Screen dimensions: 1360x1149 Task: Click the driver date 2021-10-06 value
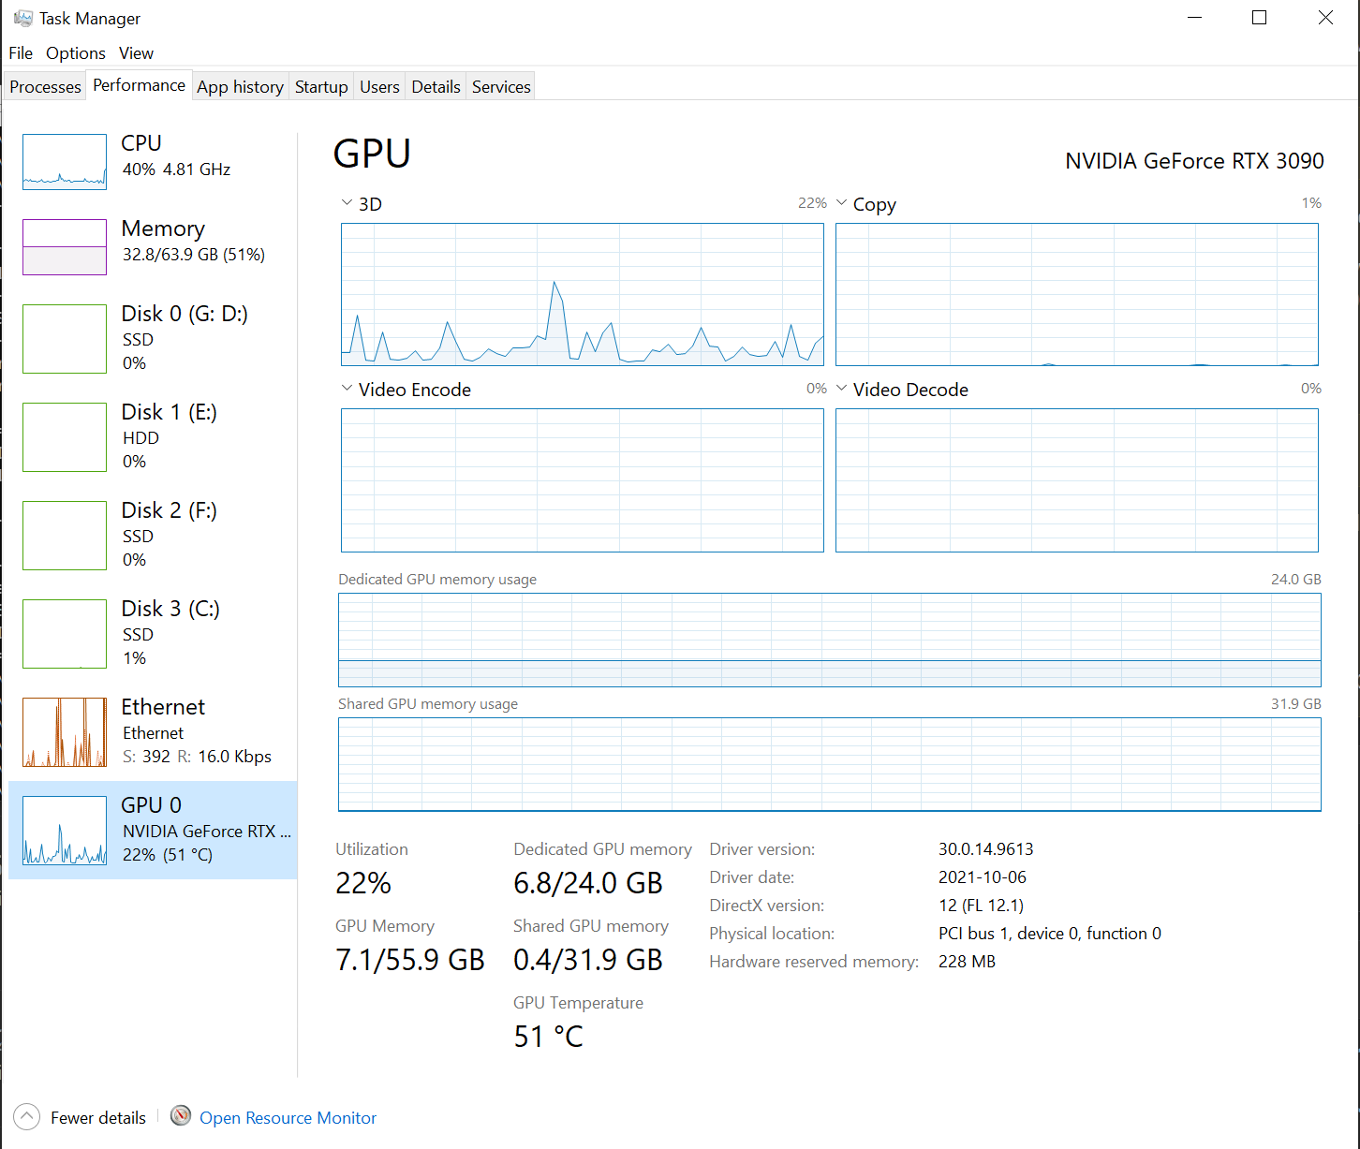983,877
